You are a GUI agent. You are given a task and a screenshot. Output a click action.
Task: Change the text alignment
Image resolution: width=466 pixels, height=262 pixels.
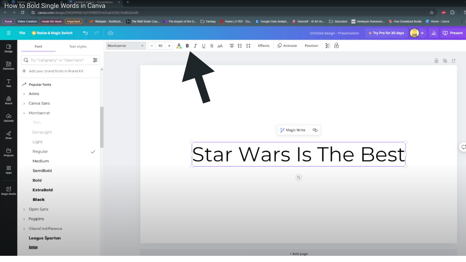(232, 46)
